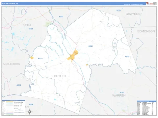Viewport: 158px width, 118px height.
Task: Click ZIP code label 42320
Action: 31,29
